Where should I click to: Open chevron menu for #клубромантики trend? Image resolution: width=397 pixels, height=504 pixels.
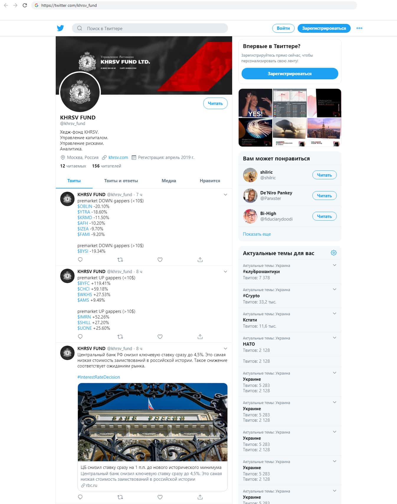tap(334, 265)
